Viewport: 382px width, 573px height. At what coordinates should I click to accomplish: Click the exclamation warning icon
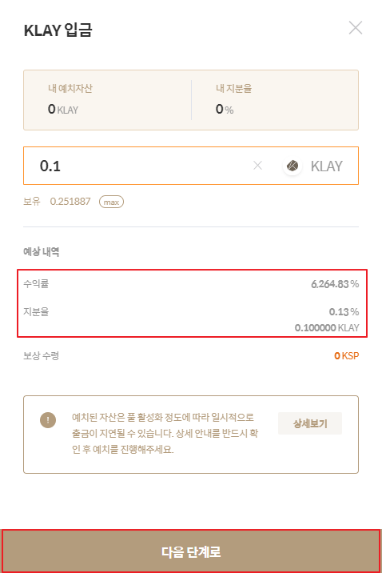tap(48, 419)
